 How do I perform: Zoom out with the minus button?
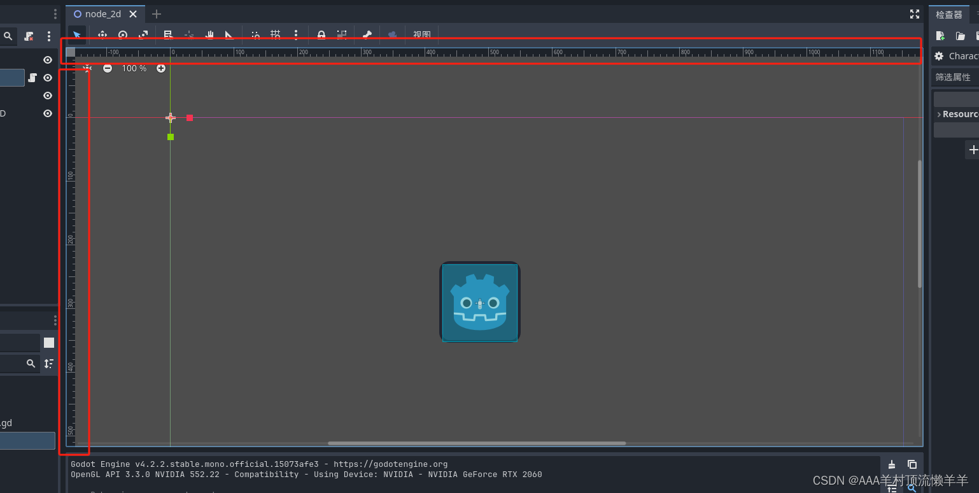click(108, 68)
